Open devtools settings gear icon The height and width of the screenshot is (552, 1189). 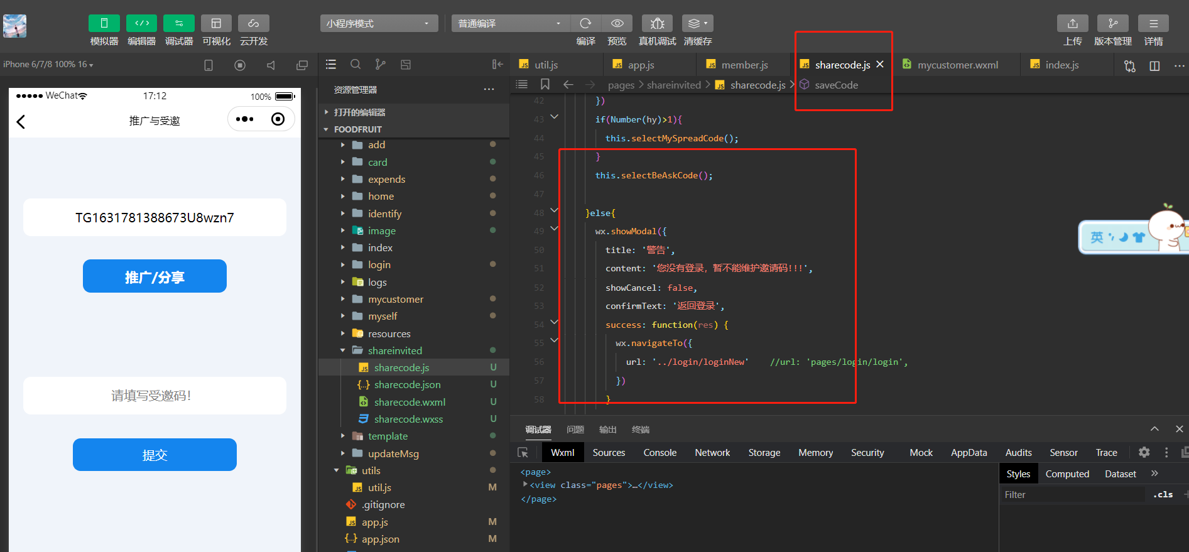1144,452
